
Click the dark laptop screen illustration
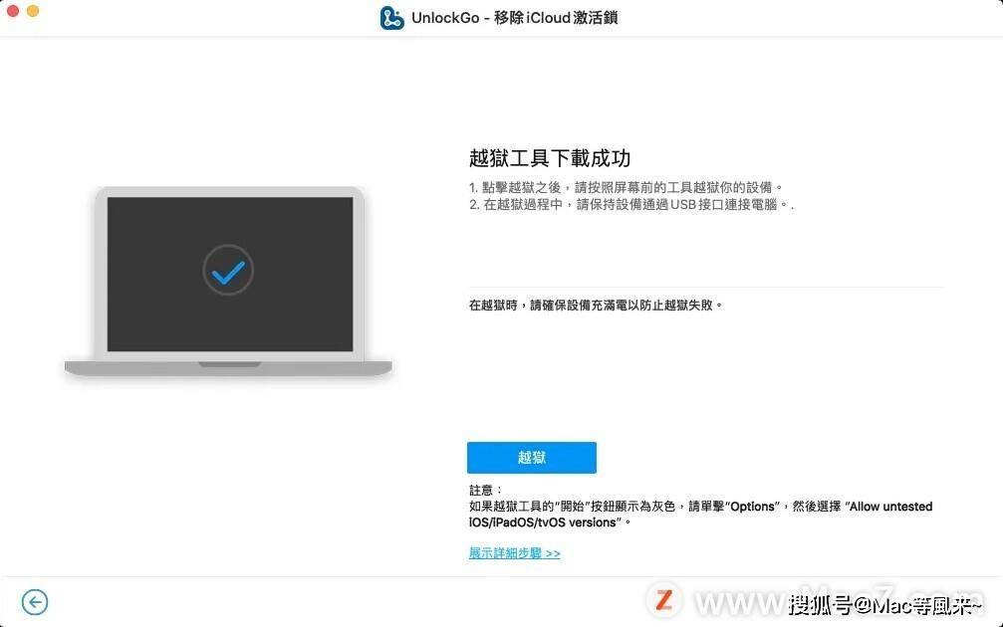point(230,275)
